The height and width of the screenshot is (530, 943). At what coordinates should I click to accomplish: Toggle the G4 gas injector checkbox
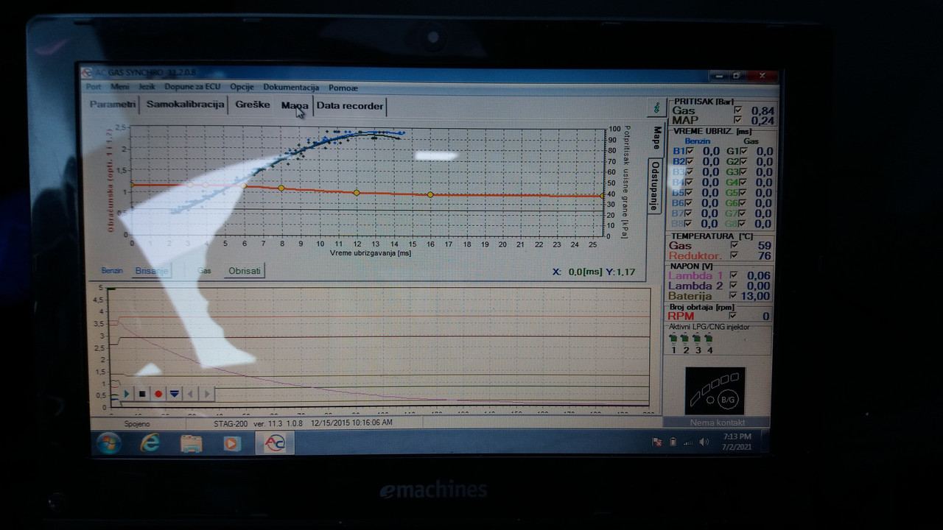point(743,182)
